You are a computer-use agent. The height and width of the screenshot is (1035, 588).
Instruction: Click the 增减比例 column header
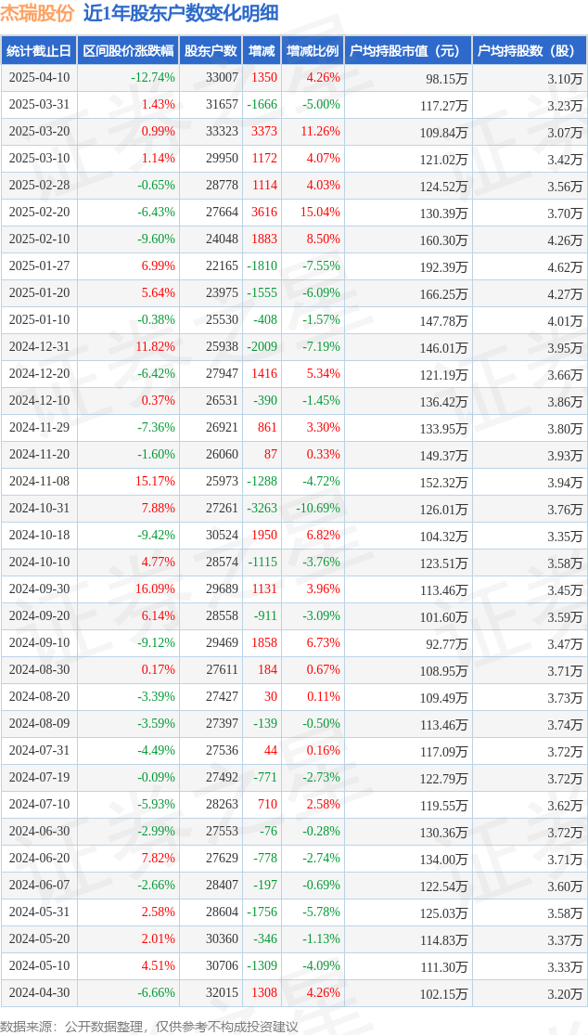pyautogui.click(x=313, y=51)
